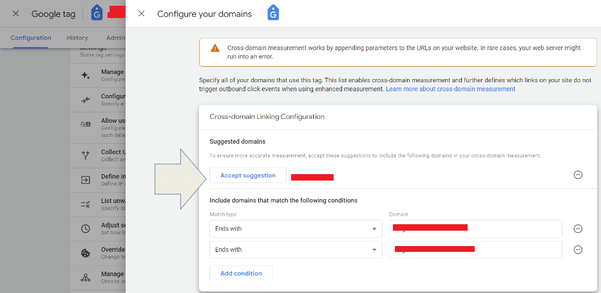Image resolution: width=601 pixels, height=293 pixels.
Task: Click the Configure your domains title
Action: click(x=204, y=13)
